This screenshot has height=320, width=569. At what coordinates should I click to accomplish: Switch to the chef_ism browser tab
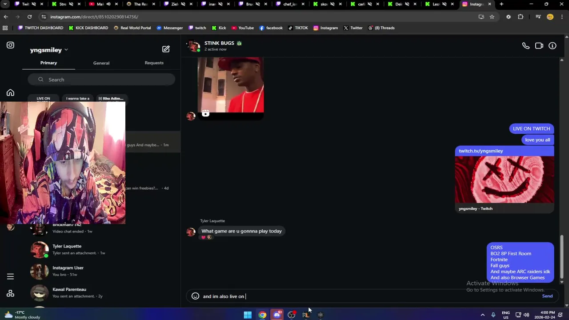pos(290,4)
